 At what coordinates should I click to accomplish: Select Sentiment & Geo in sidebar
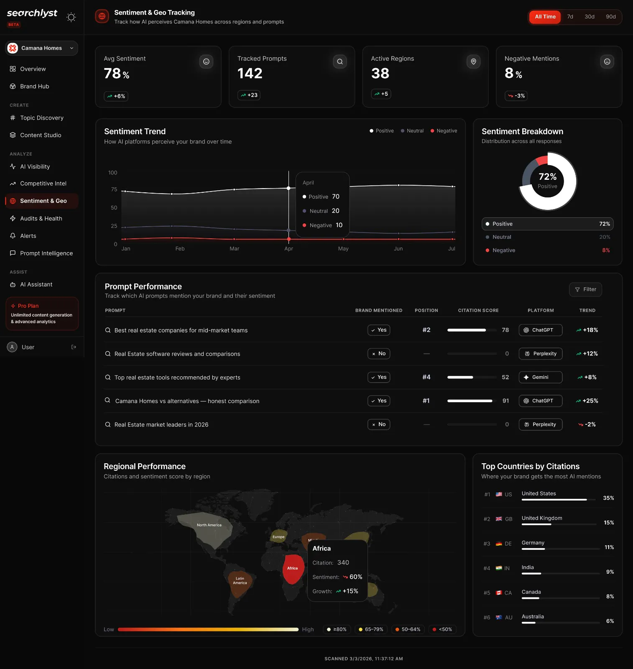[41, 201]
